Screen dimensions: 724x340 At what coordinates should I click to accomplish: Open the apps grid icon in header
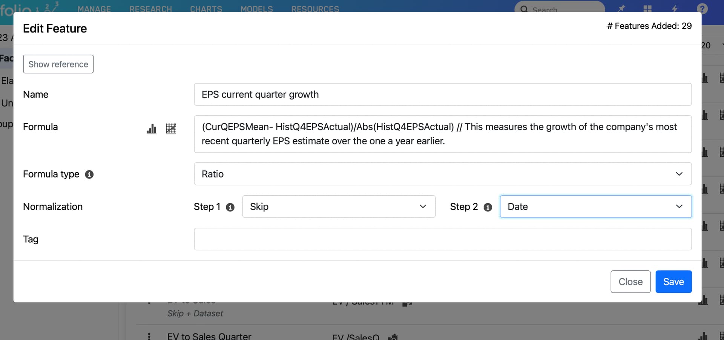tap(647, 8)
